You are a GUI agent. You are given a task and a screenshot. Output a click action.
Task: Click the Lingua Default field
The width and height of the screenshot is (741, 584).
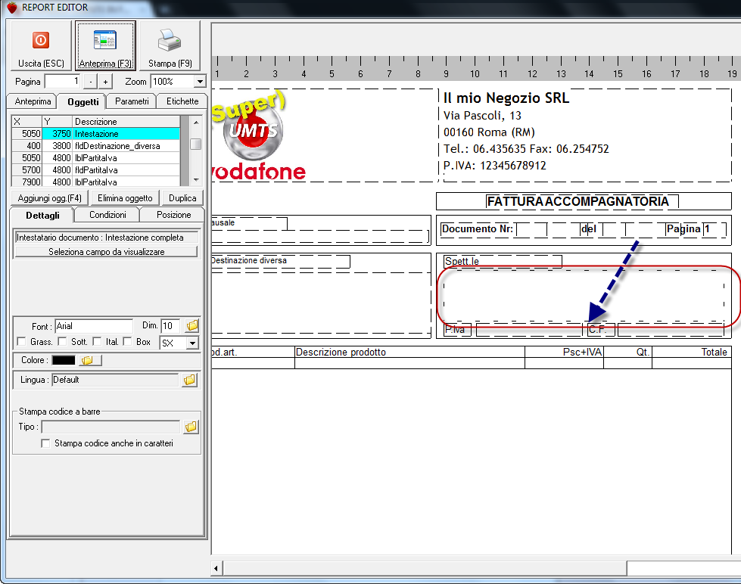point(115,380)
